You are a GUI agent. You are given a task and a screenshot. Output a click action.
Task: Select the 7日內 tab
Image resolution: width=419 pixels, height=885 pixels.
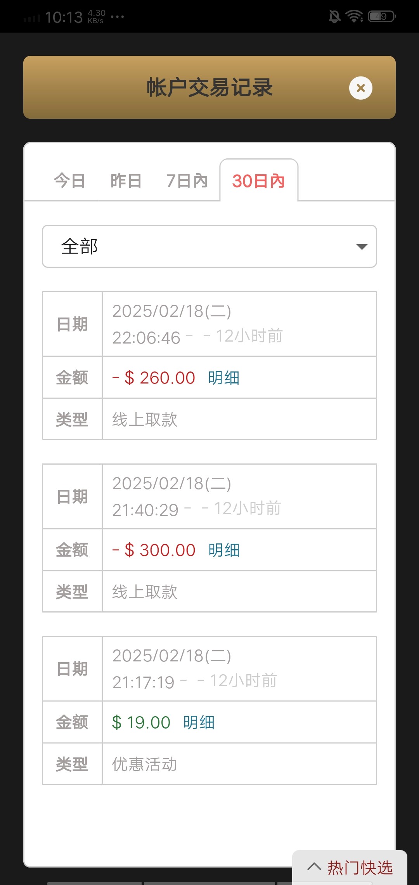[x=187, y=181]
